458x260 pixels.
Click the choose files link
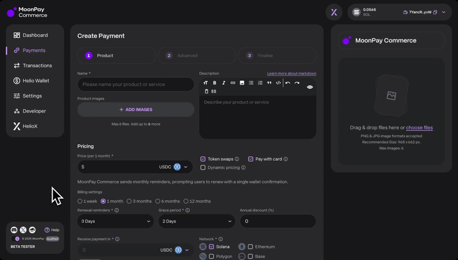tap(419, 128)
